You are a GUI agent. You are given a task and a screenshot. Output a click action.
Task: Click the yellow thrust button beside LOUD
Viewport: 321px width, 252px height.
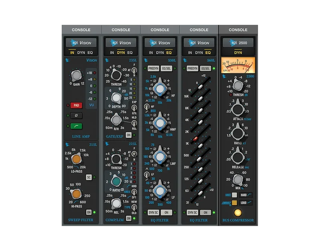[234, 203]
